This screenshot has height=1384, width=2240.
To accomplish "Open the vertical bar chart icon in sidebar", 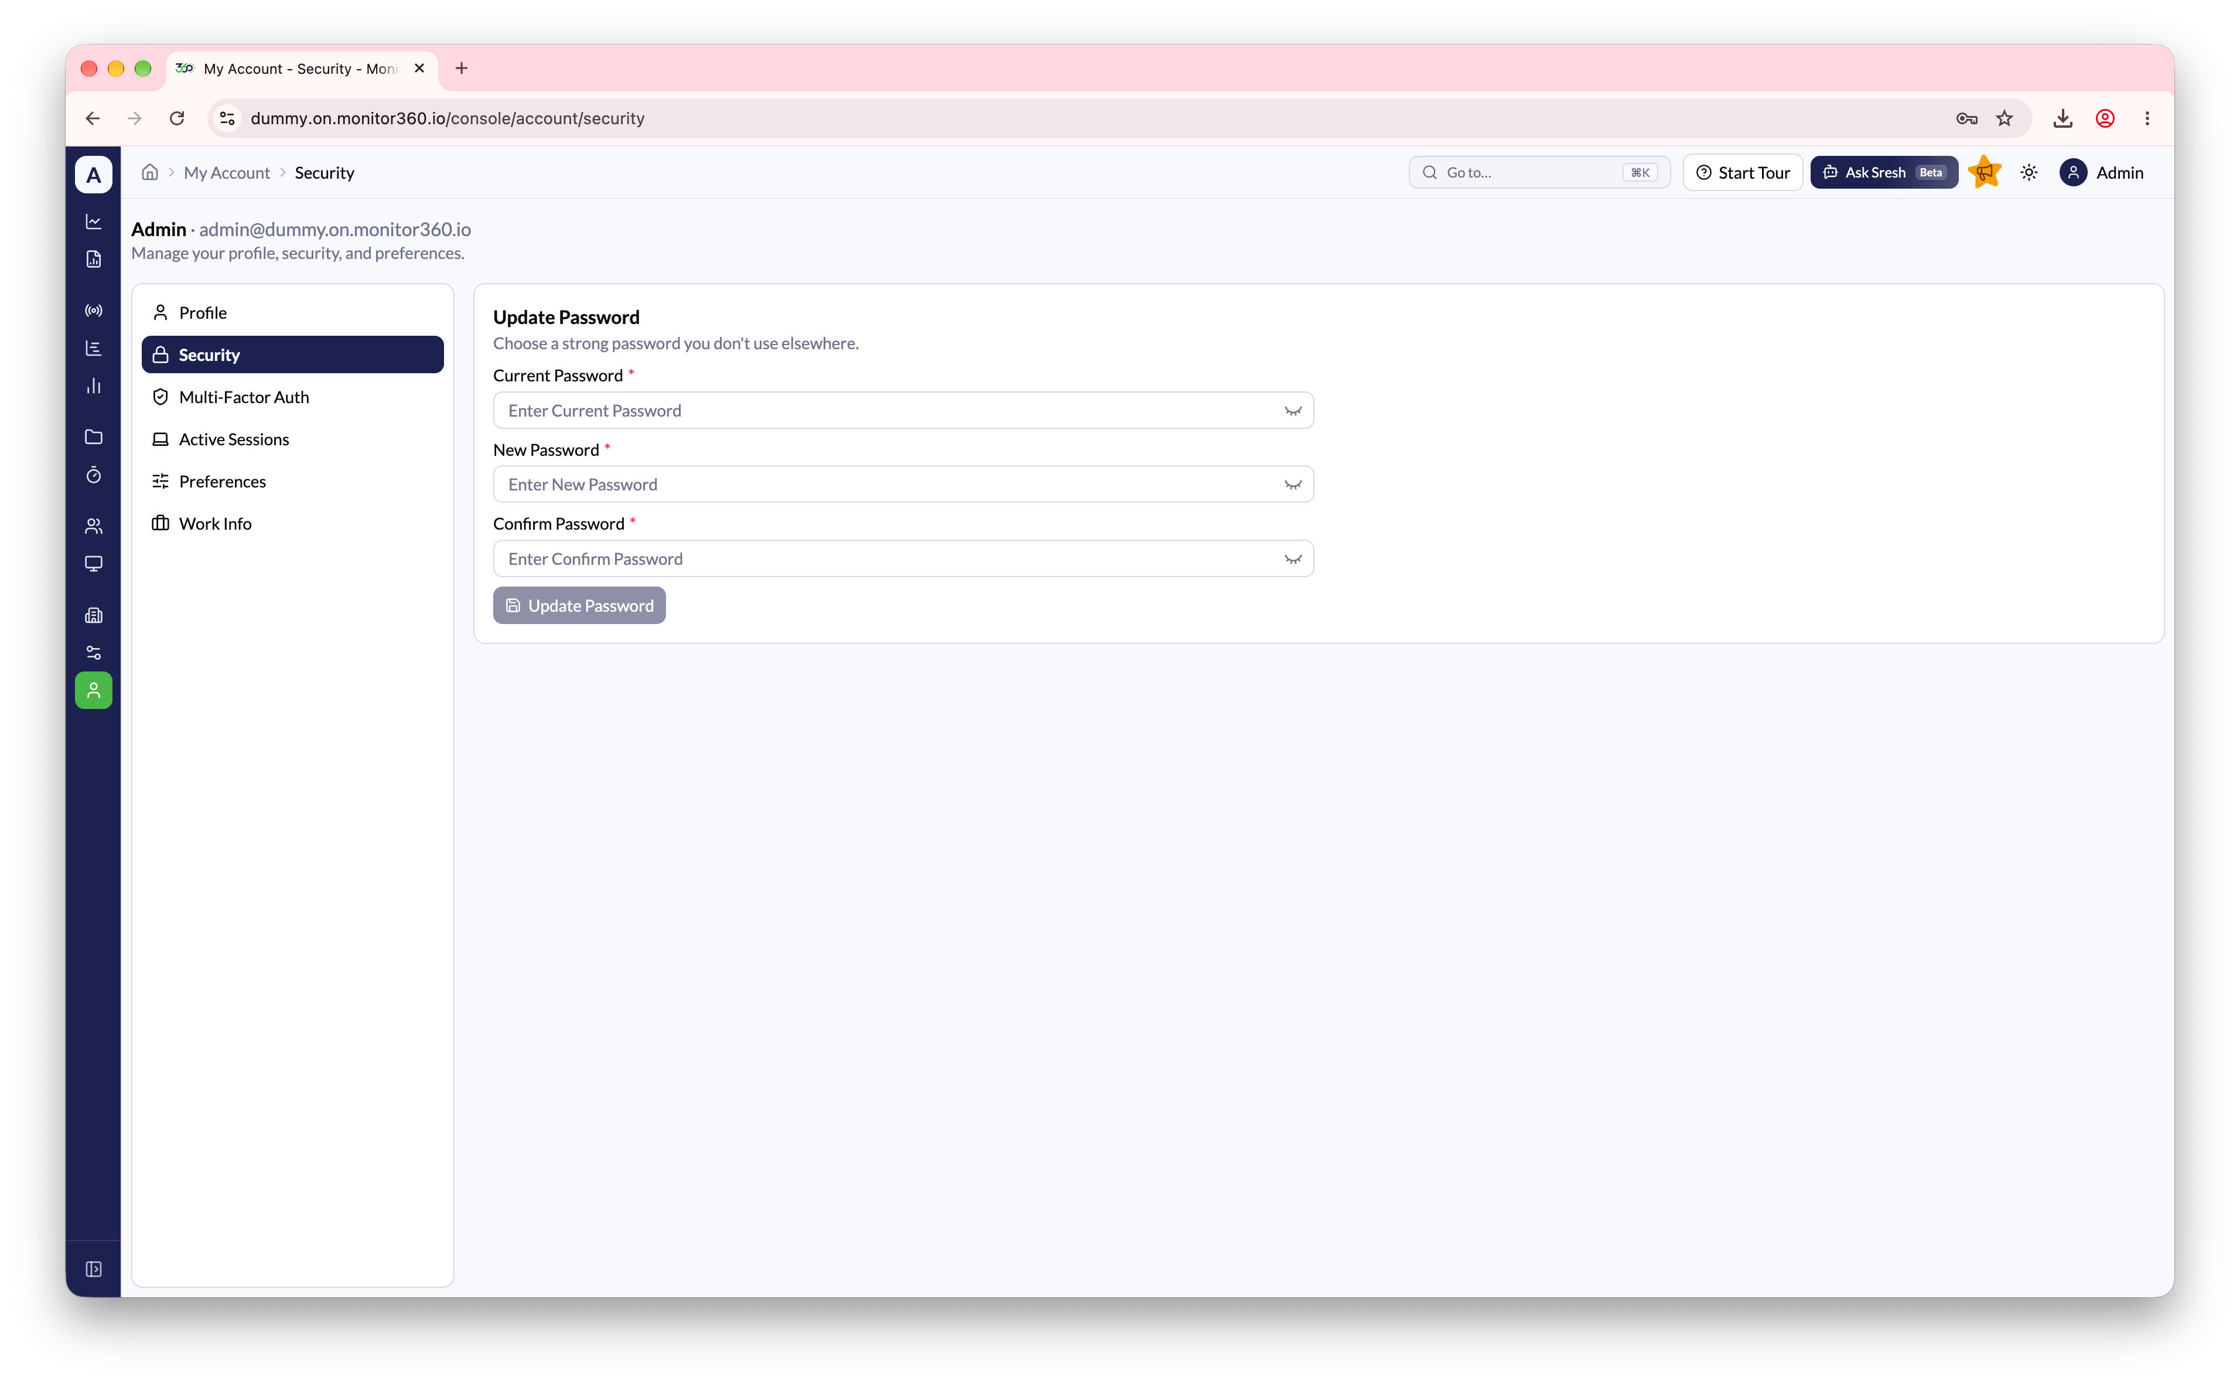I will [93, 386].
